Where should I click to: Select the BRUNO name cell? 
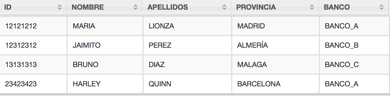click(105, 65)
